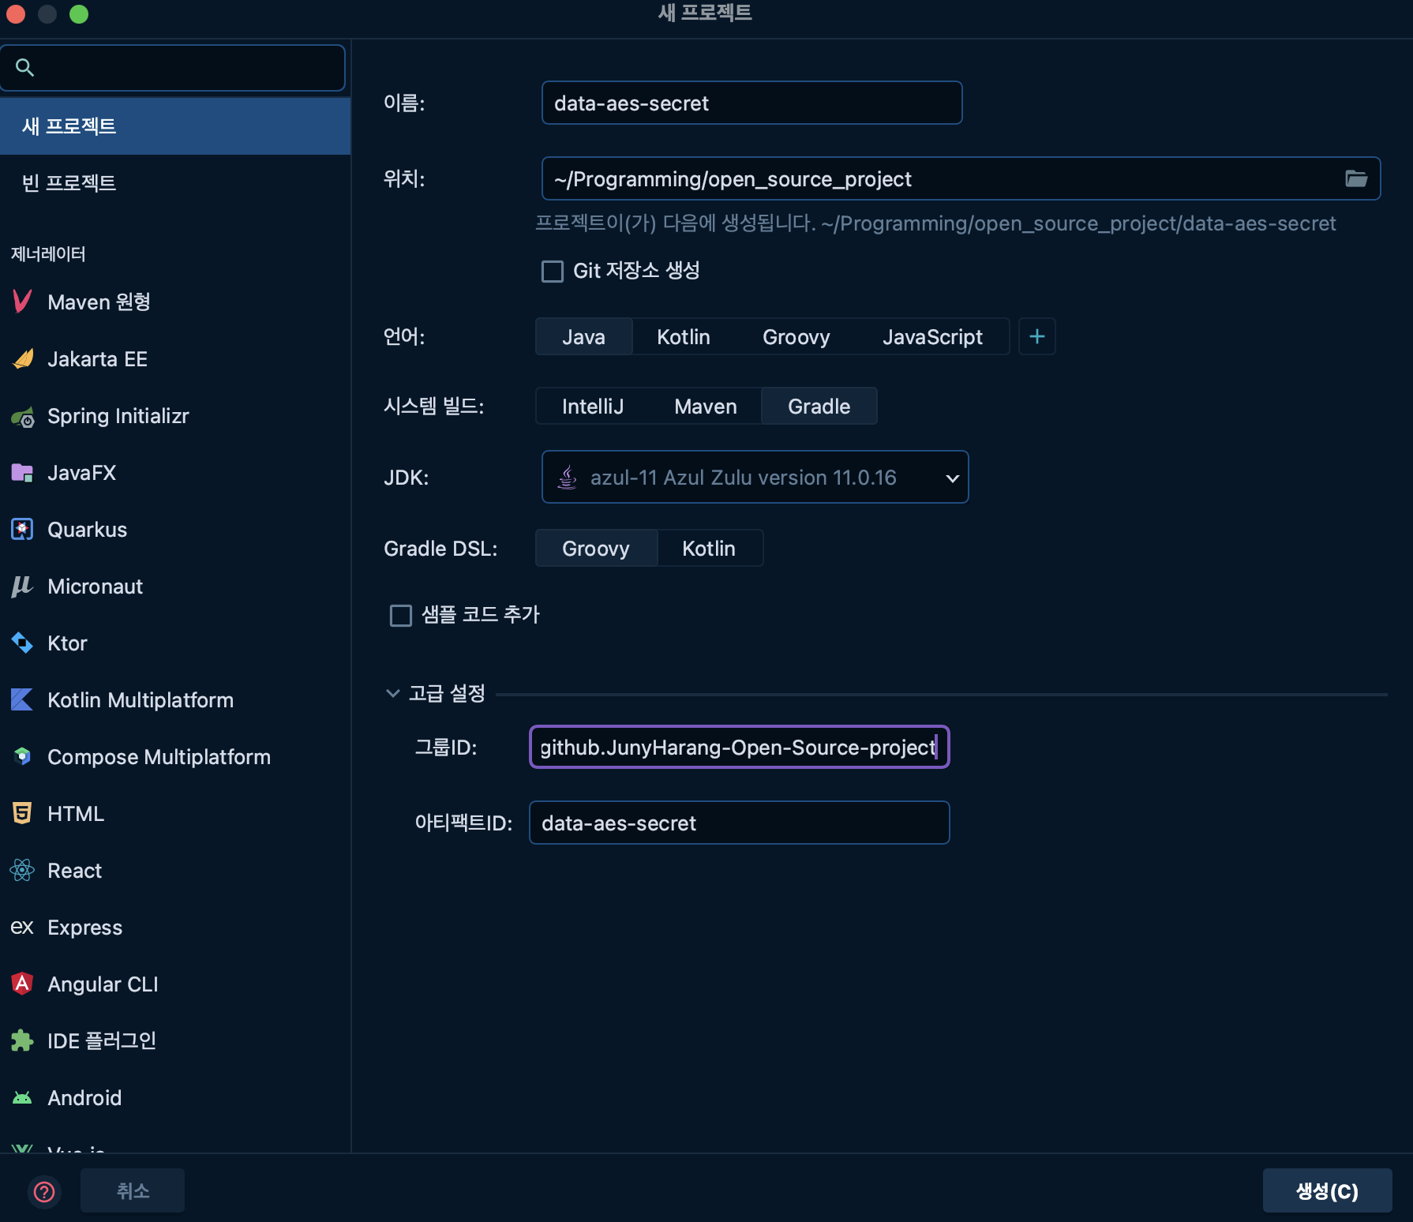Select Kotlin as the language
The height and width of the screenshot is (1222, 1413).
pos(684,337)
